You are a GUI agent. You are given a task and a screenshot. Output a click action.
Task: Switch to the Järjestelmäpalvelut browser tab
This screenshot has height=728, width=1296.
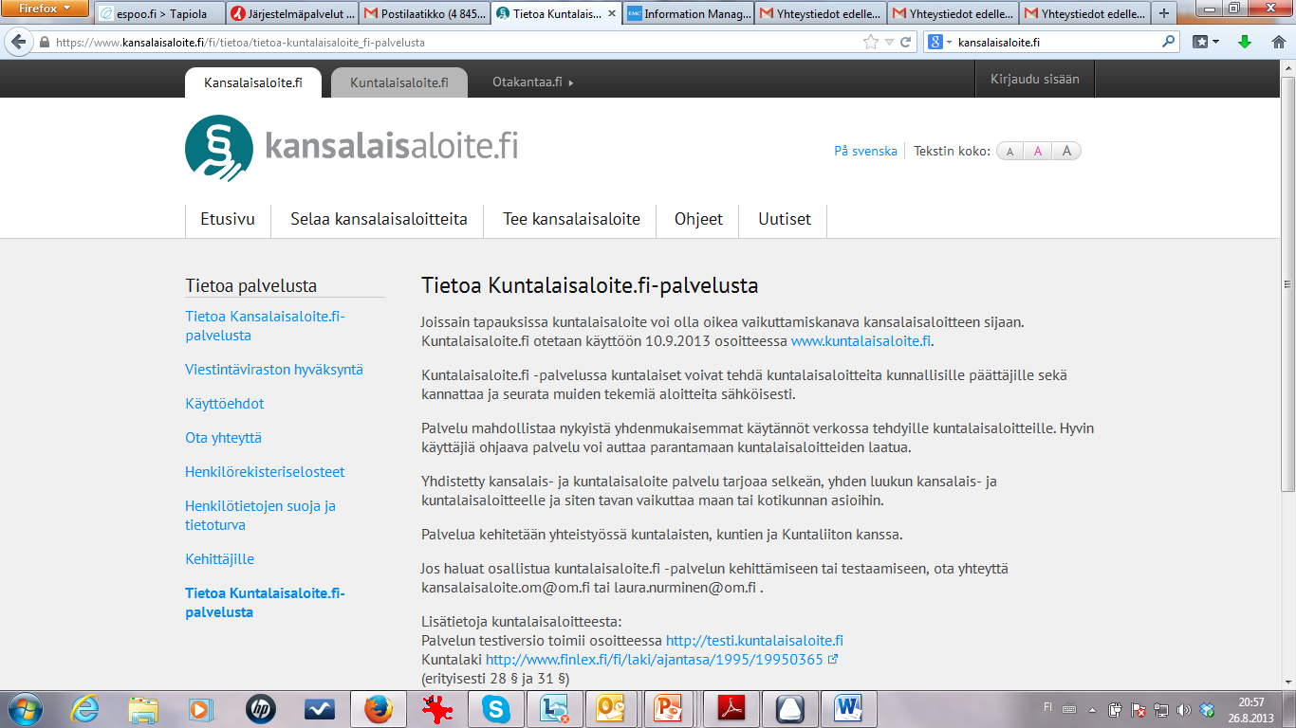[292, 13]
